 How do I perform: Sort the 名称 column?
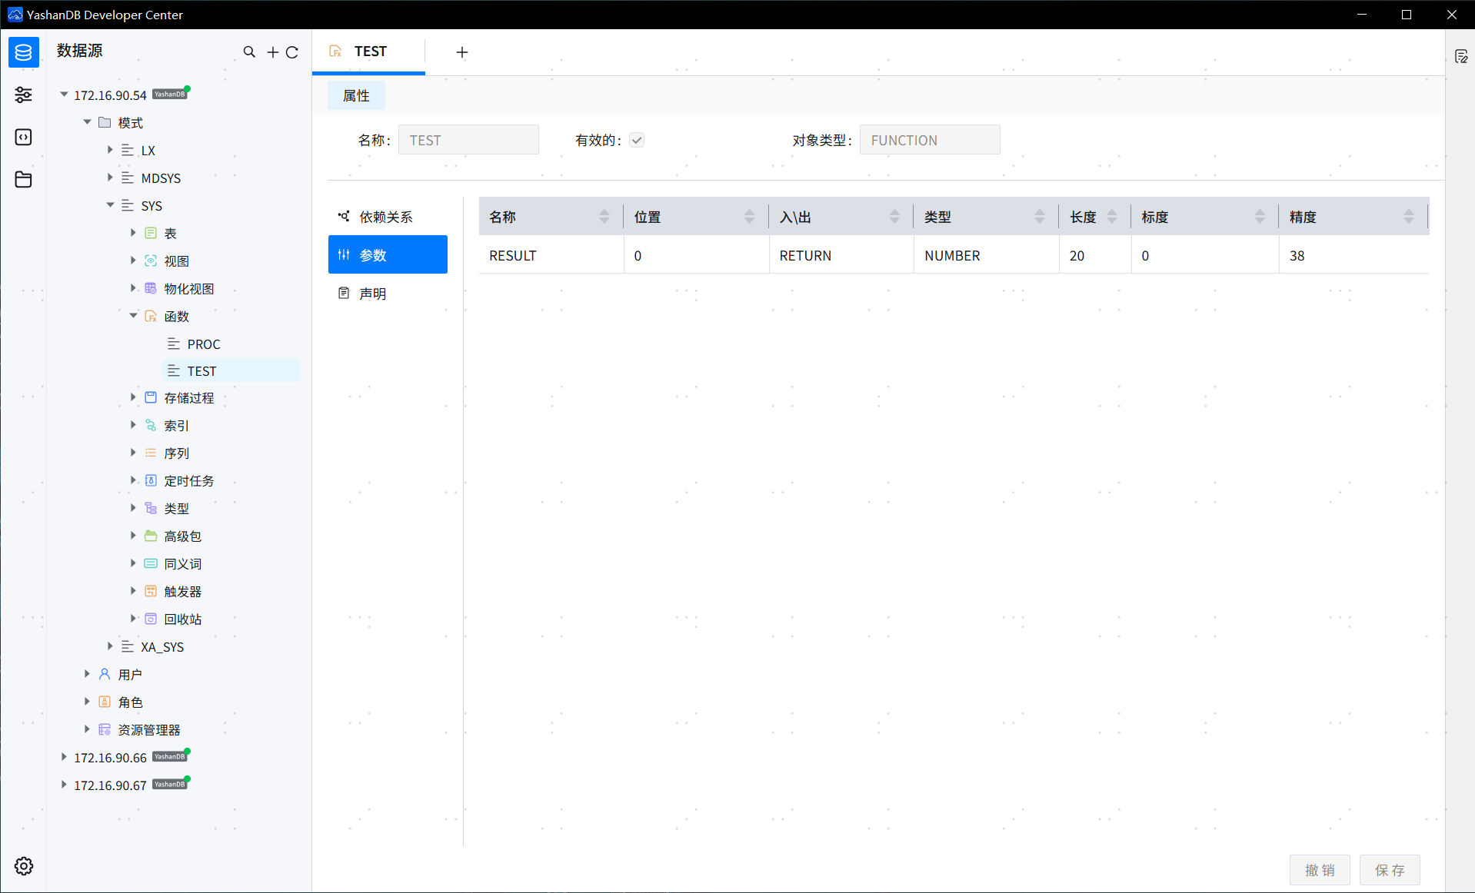click(x=604, y=217)
